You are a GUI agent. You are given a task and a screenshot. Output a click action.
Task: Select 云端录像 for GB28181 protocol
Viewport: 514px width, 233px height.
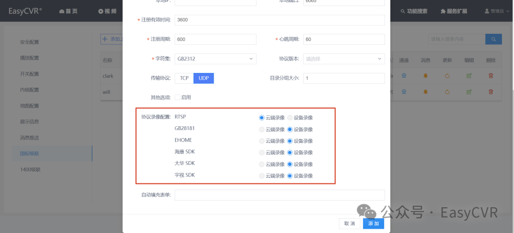pyautogui.click(x=262, y=129)
